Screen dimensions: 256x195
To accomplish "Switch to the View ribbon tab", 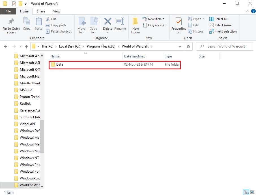I will click(57, 11).
